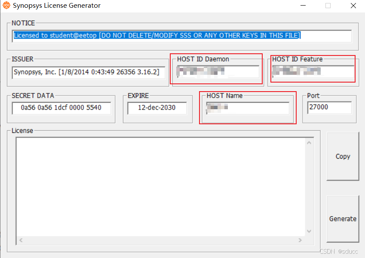Screen dimensions: 365x258
Task: Focus the HOST Name field
Action: tap(248, 108)
